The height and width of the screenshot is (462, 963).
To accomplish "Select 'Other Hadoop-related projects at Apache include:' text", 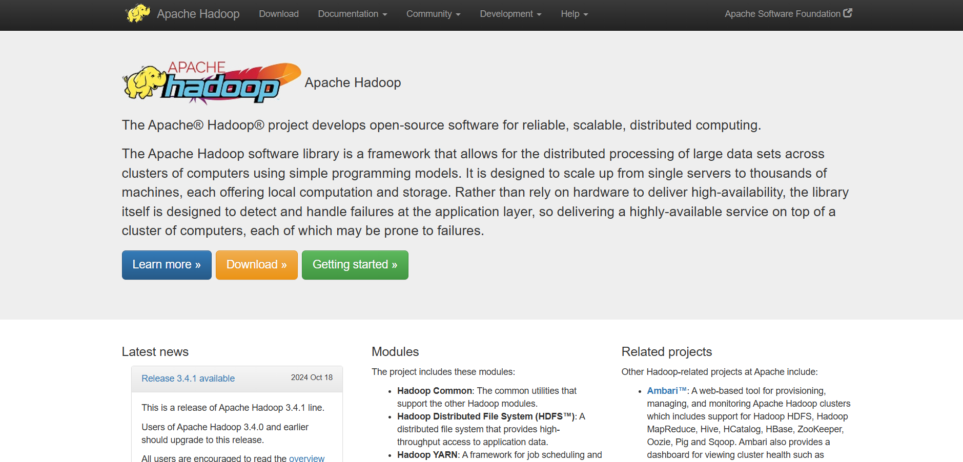I will coord(720,372).
